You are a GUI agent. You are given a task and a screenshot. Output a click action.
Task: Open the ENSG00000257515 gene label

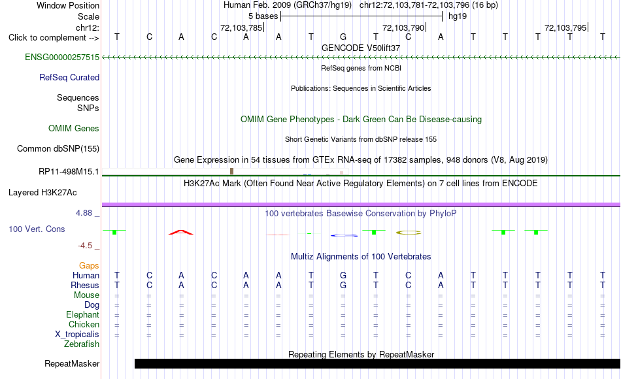tap(62, 58)
